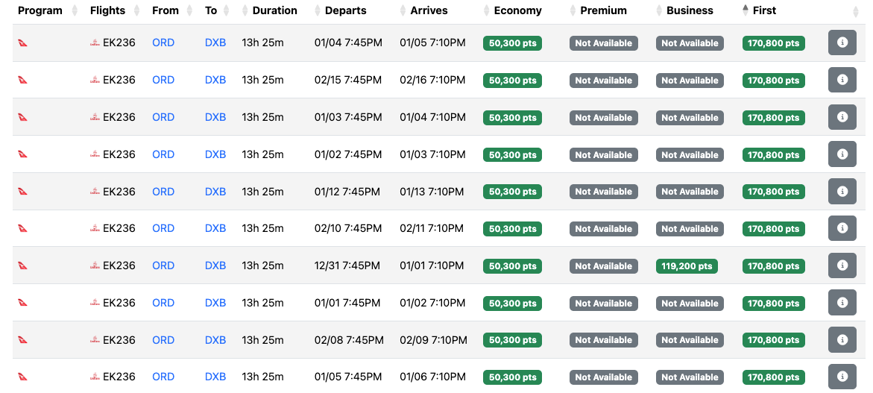Click Not Available Premium badge in 02/15 row
Viewport: 873px width, 393px height.
[x=604, y=80]
